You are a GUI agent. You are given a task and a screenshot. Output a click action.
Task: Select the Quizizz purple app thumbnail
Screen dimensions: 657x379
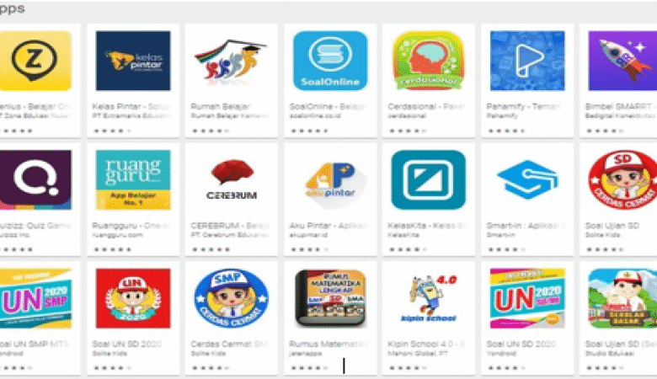(x=35, y=179)
